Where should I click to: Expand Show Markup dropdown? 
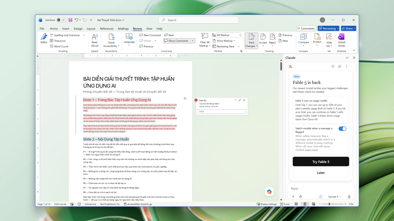pyautogui.click(x=223, y=41)
